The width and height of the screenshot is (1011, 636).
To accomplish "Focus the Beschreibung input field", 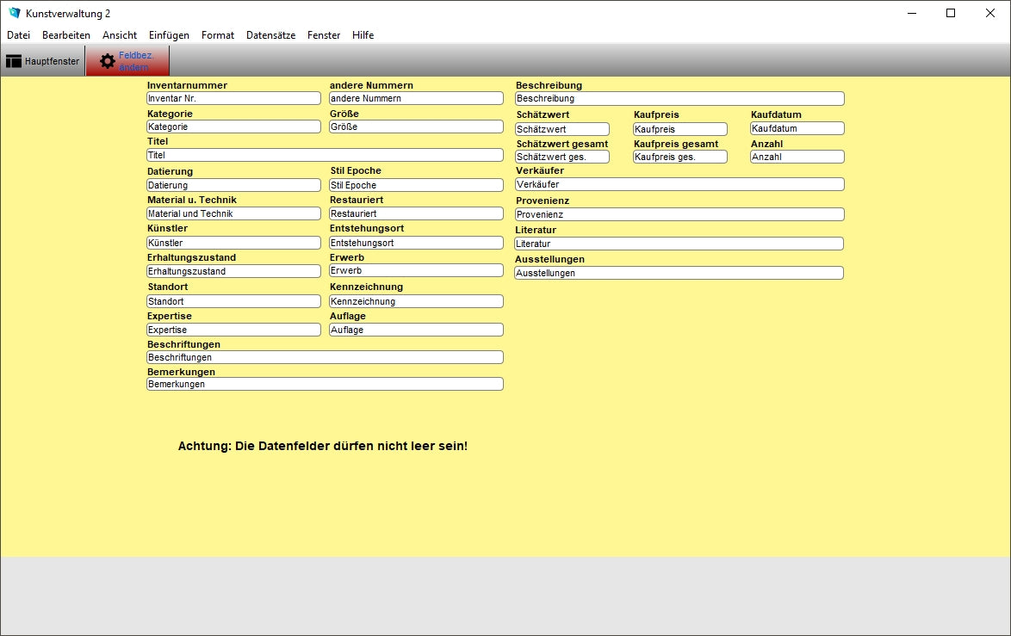I will click(679, 99).
